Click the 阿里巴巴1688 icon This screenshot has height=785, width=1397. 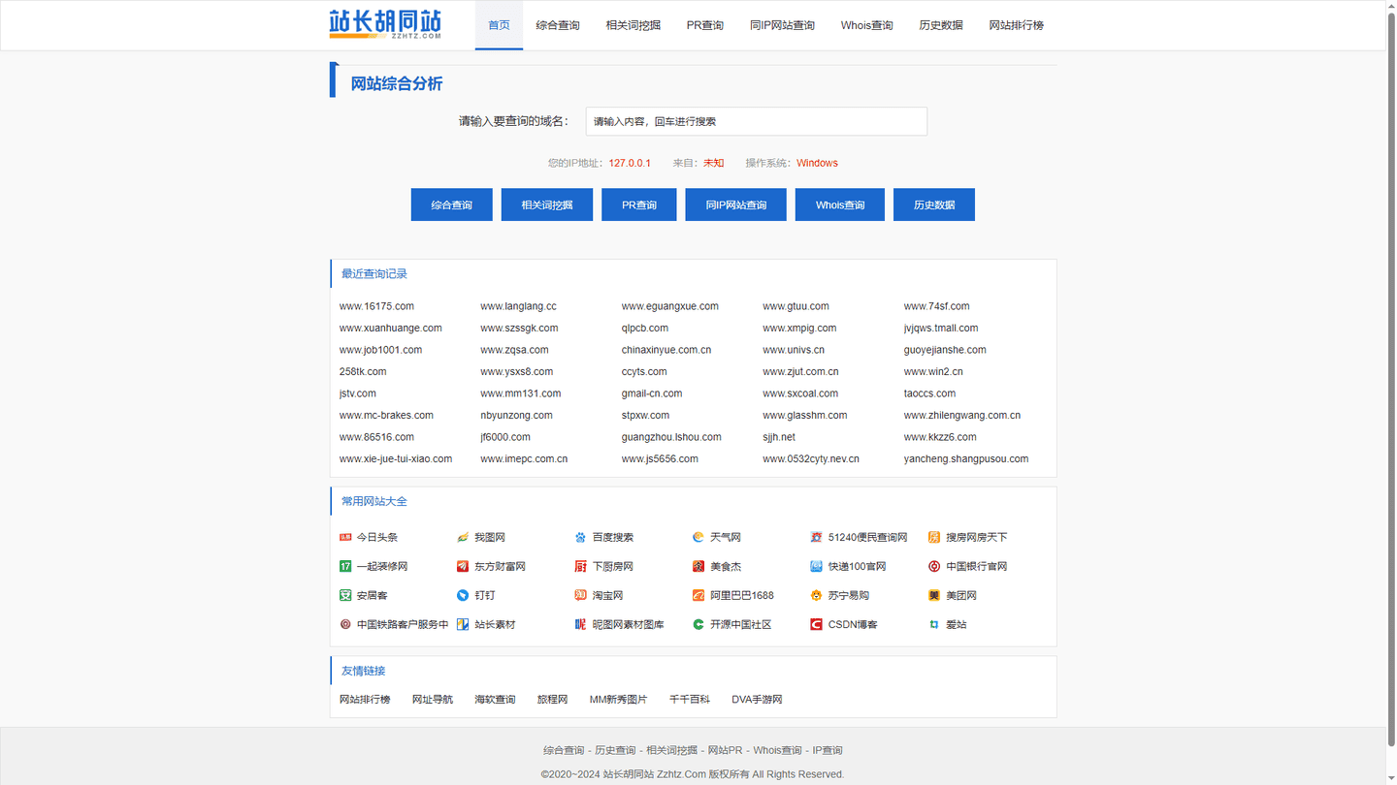pos(698,595)
